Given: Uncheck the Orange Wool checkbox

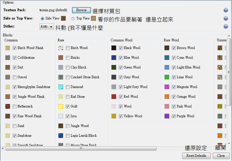Looking at the screenshot, I should 174,97.
